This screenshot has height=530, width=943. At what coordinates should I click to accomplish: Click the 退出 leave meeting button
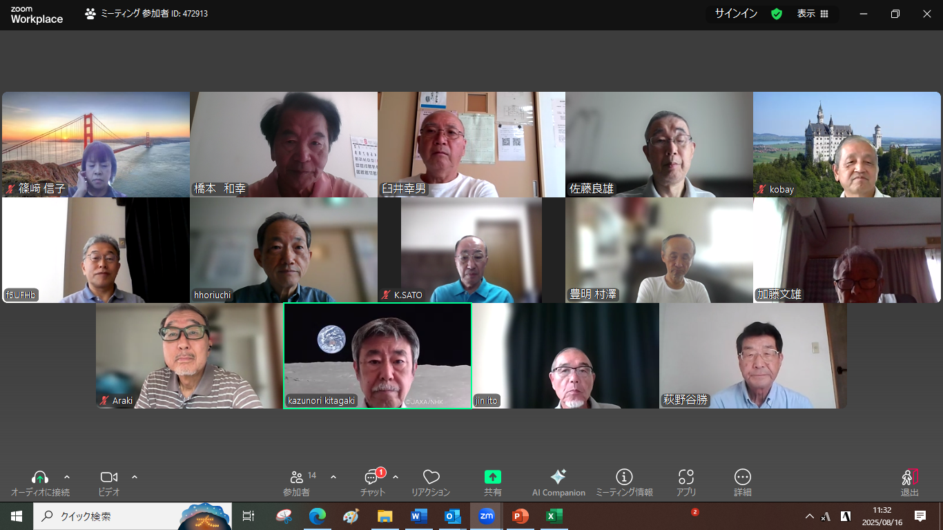pos(909,481)
